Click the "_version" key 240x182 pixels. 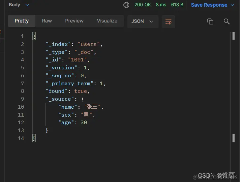click(61, 68)
